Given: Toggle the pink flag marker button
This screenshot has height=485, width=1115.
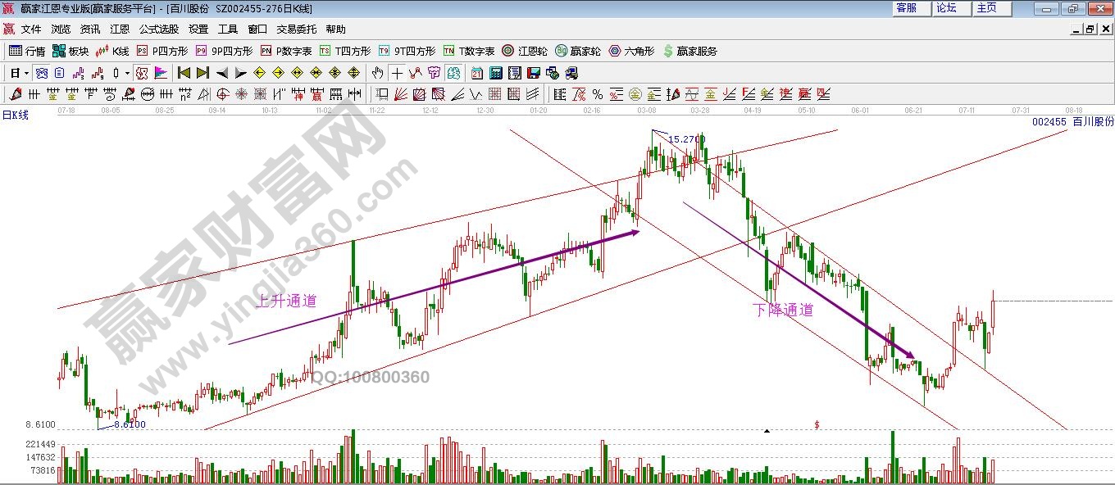Looking at the screenshot, I should [x=160, y=73].
